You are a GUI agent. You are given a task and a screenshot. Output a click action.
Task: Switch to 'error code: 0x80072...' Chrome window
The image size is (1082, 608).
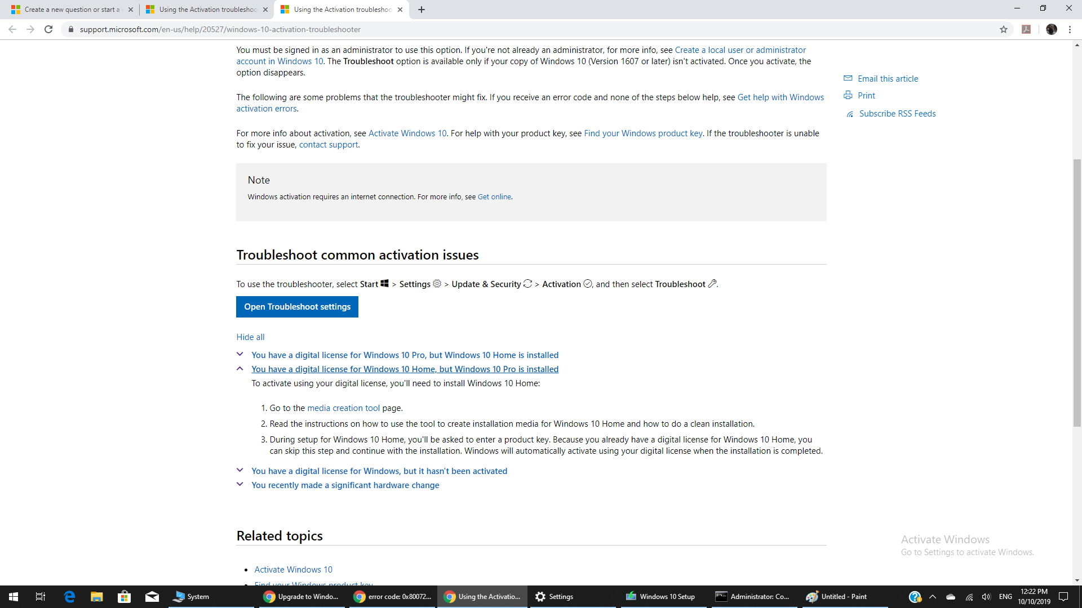point(393,597)
